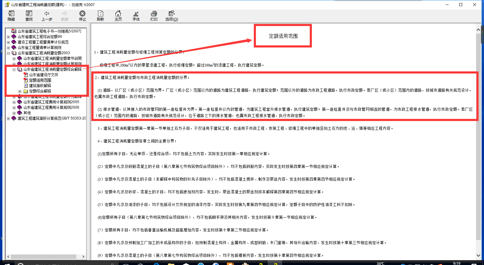Image resolution: width=484 pixels, height=265 pixels.
Task: Select 山东省建筑工程费用计算规则2006 in the tree
Action: click(x=51, y=107)
